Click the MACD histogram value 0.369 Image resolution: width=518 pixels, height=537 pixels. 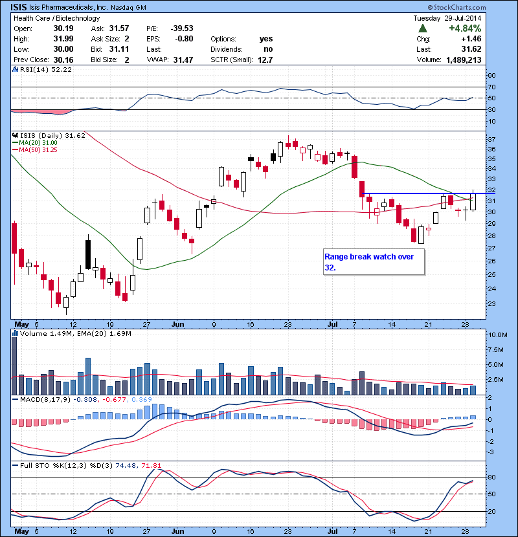pos(142,399)
